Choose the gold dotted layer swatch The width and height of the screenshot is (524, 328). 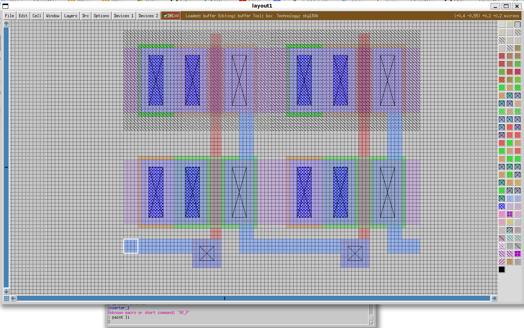click(510, 261)
